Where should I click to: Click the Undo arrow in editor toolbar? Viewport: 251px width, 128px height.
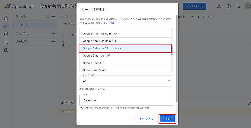[62, 17]
